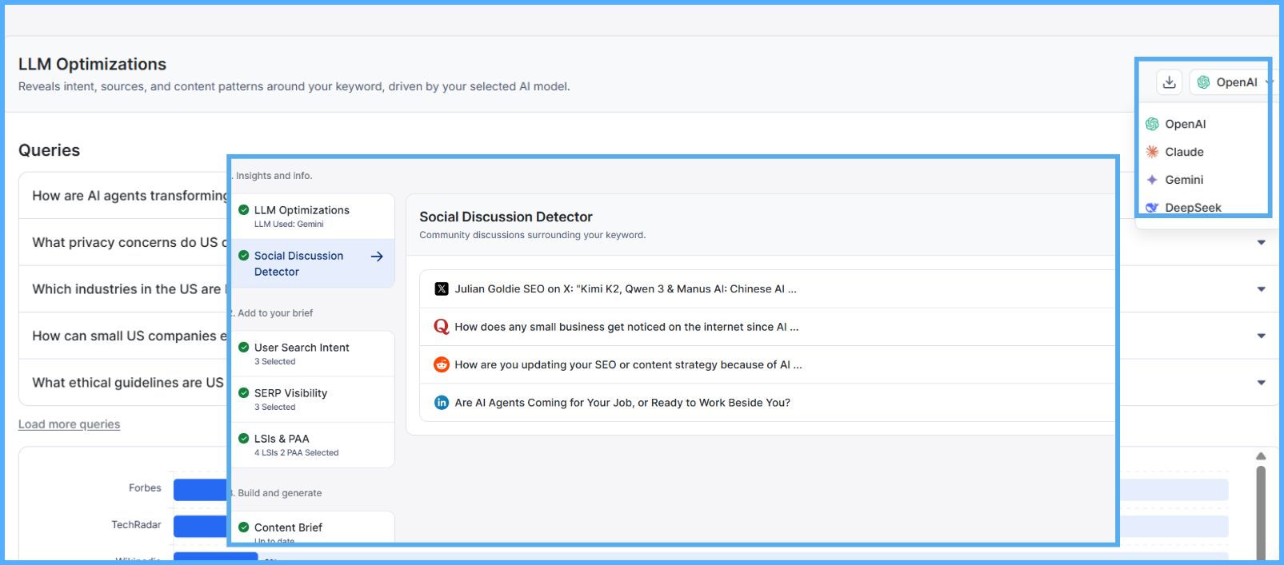Click the X logo icon

pos(442,289)
